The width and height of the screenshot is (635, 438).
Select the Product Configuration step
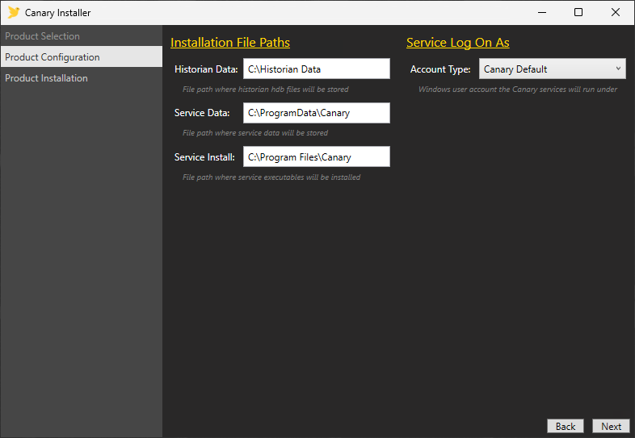point(81,57)
